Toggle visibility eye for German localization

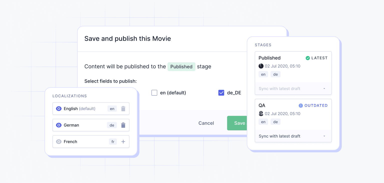59,125
